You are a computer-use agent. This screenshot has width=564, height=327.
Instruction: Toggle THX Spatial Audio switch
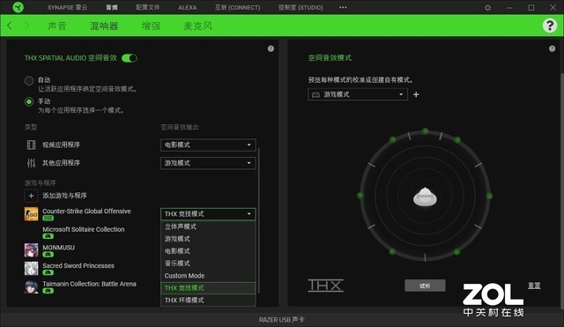click(x=130, y=58)
